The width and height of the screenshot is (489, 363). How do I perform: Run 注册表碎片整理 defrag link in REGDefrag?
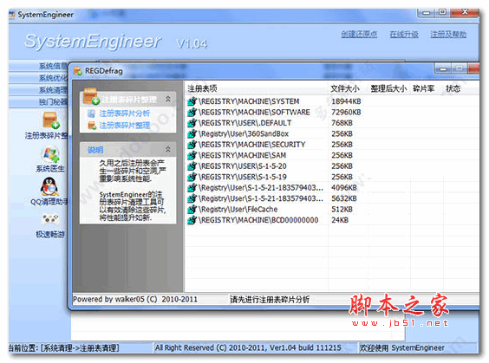pos(125,126)
